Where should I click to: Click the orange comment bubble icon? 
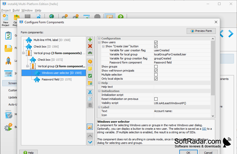pyautogui.click(x=90, y=62)
